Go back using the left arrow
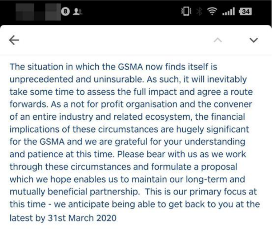The height and width of the screenshot is (244, 273). point(14,40)
